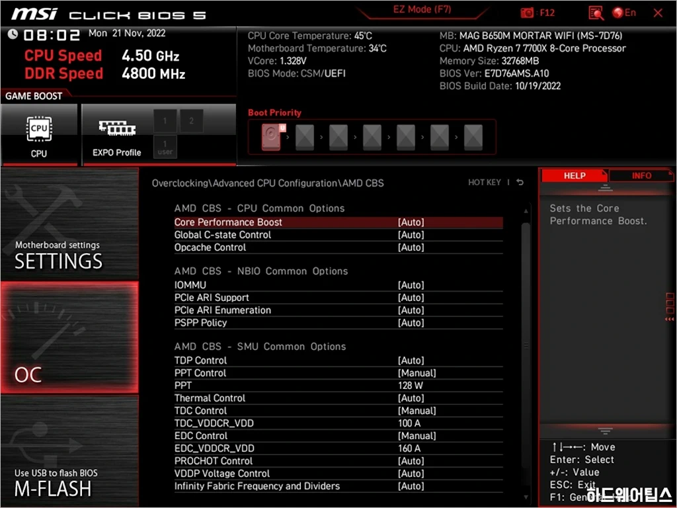Toggle the EXPO Profile memory button
The image size is (677, 508).
coord(116,135)
